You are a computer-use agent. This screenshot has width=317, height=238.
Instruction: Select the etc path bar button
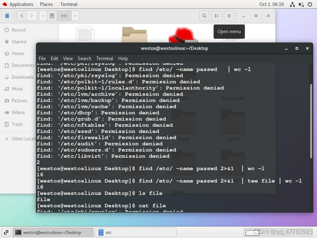pos(64,16)
